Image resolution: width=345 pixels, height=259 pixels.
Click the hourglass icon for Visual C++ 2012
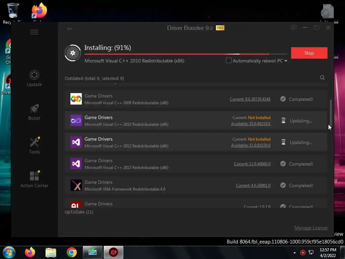coord(283,142)
